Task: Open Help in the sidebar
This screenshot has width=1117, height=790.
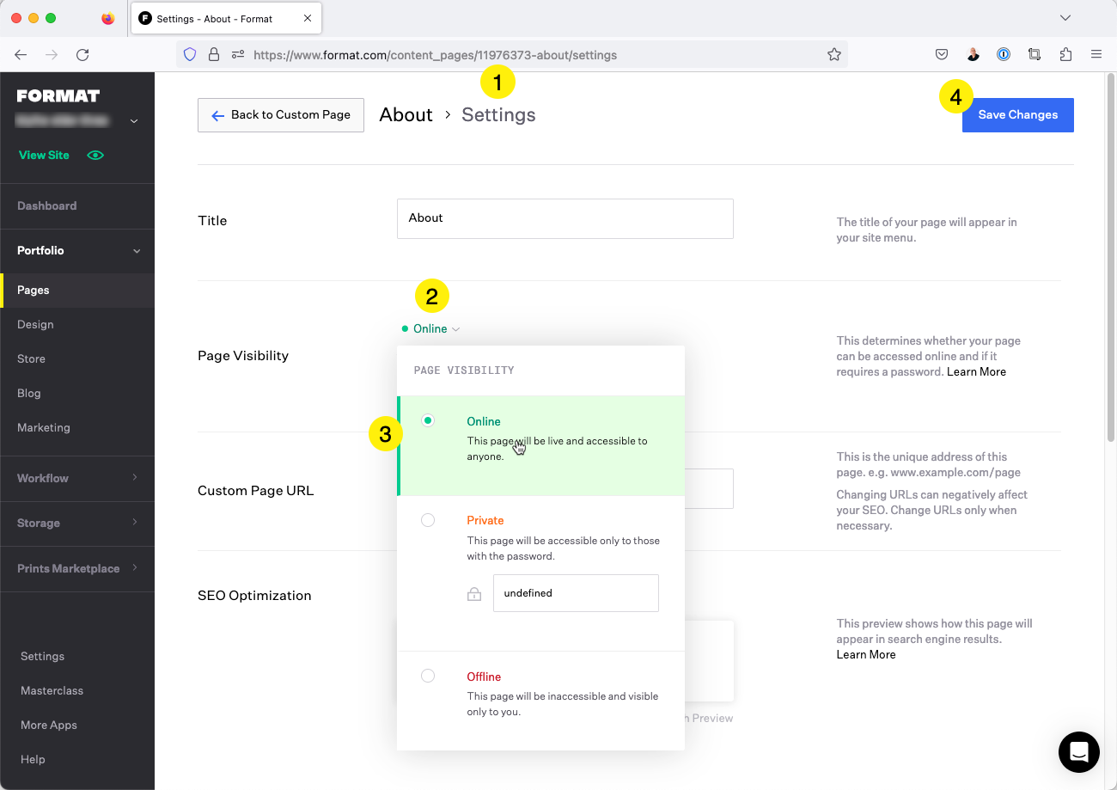Action: [33, 759]
